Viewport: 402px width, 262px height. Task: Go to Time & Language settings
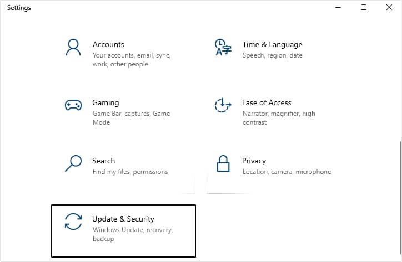point(272,44)
